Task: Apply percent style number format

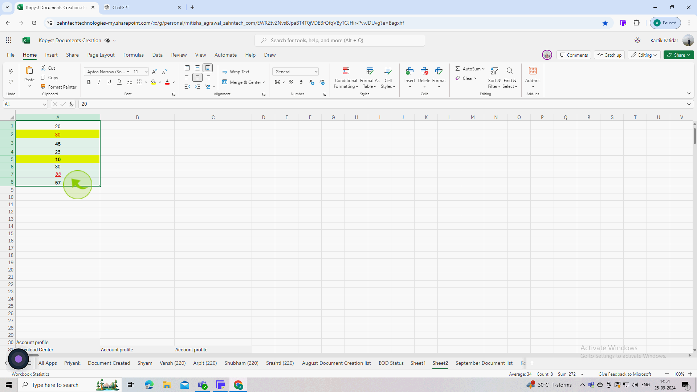Action: (x=291, y=82)
